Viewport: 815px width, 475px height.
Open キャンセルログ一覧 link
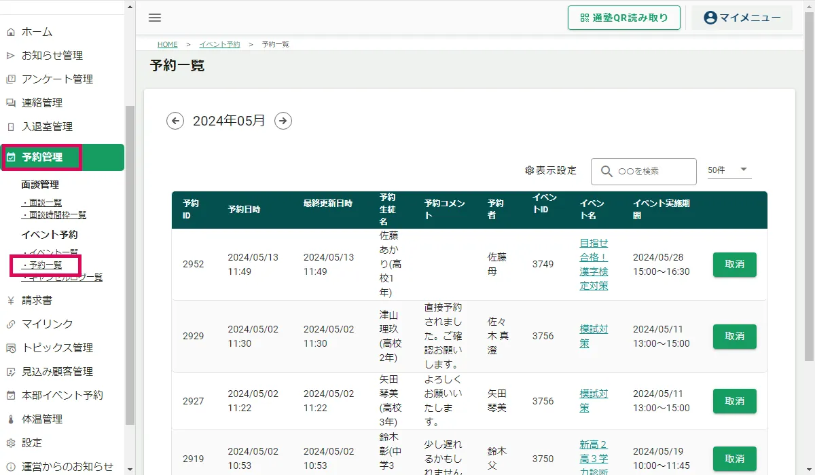pos(62,277)
